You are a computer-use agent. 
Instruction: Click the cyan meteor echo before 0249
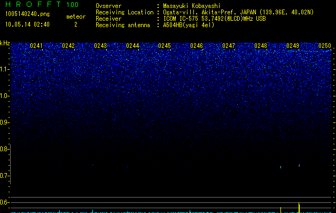pyautogui.click(x=280, y=167)
